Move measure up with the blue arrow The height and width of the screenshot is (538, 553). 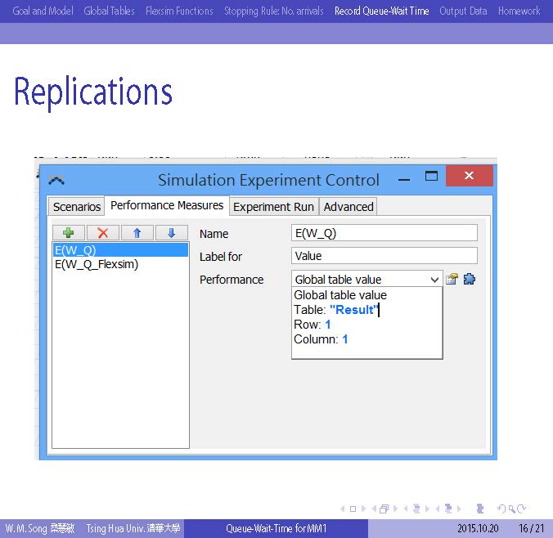tap(137, 233)
